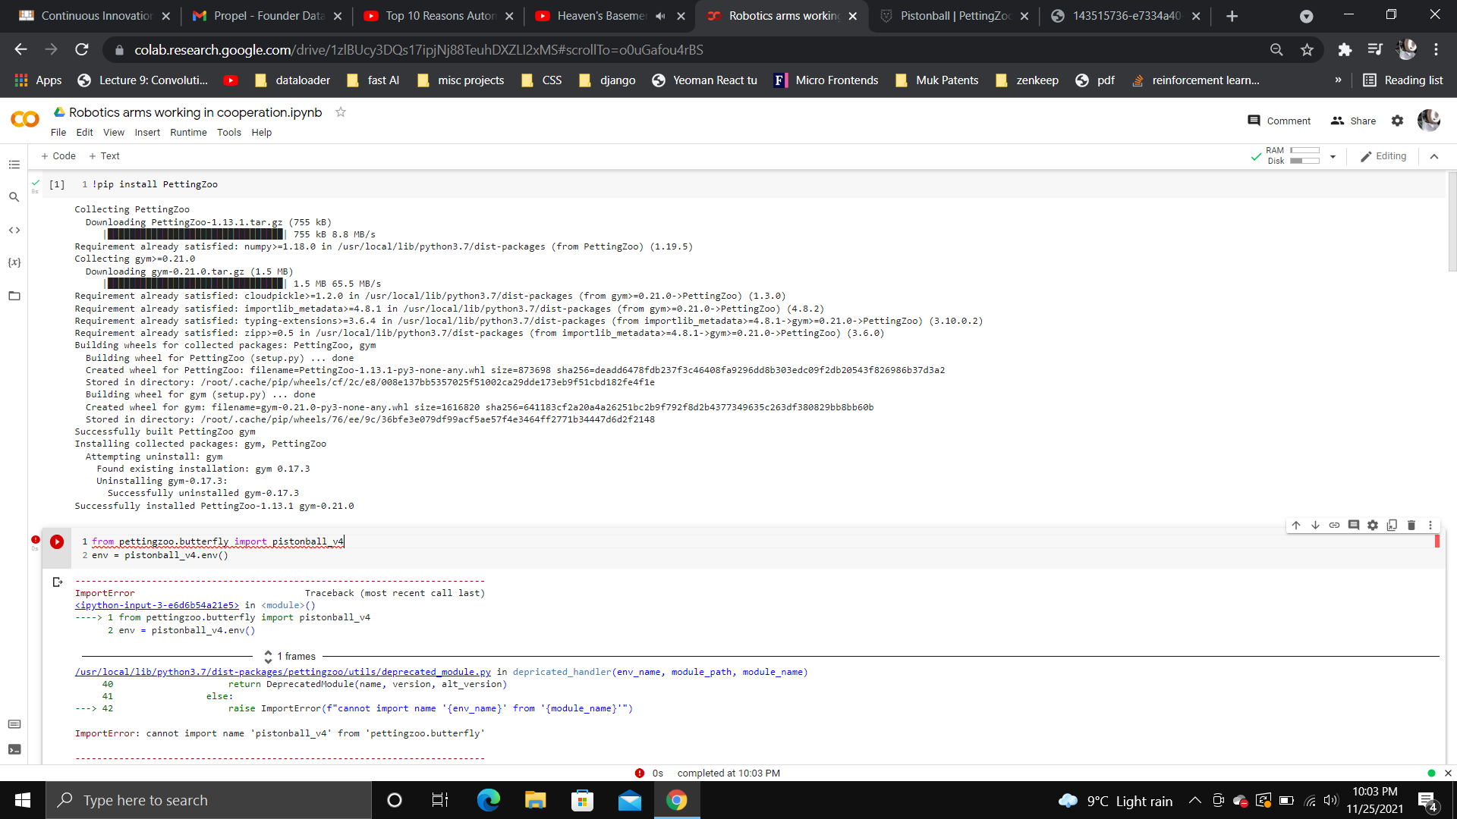Open a terminal from the sidebar

14,749
